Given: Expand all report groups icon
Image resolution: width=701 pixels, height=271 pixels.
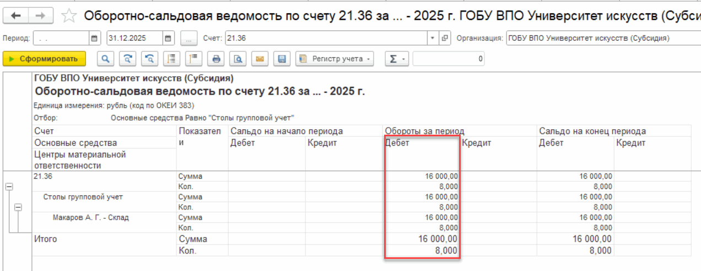Looking at the screenshot, I should (x=171, y=59).
